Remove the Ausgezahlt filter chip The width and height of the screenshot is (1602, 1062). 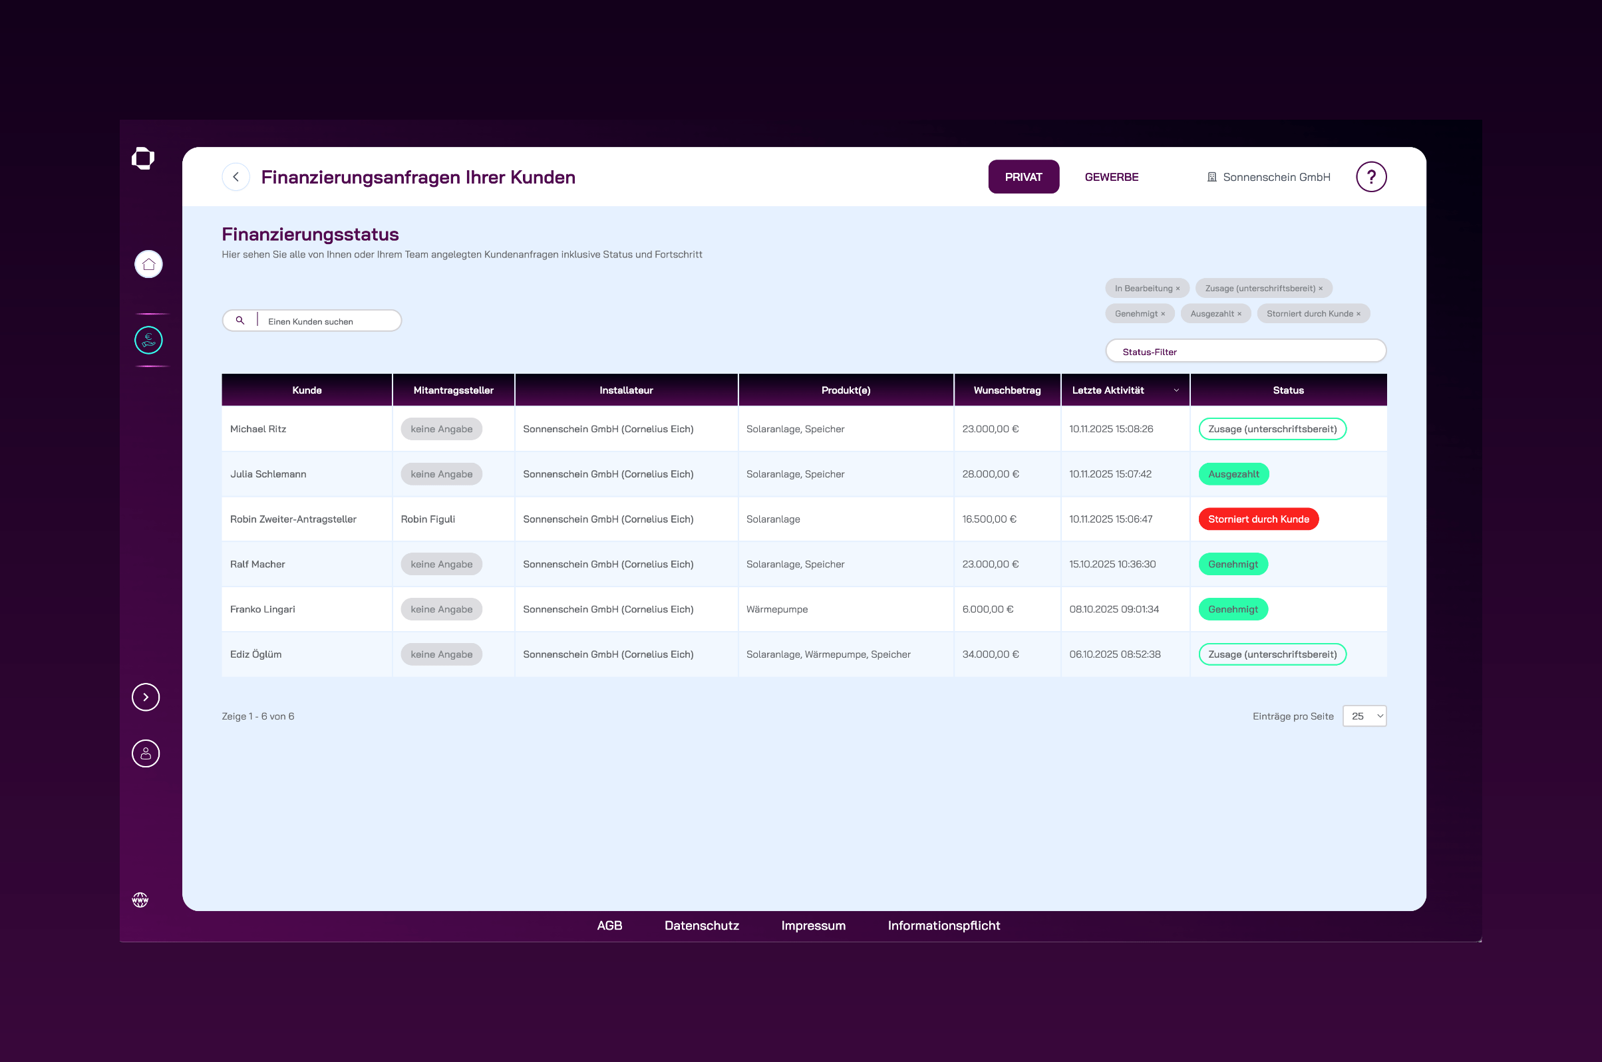1239,314
